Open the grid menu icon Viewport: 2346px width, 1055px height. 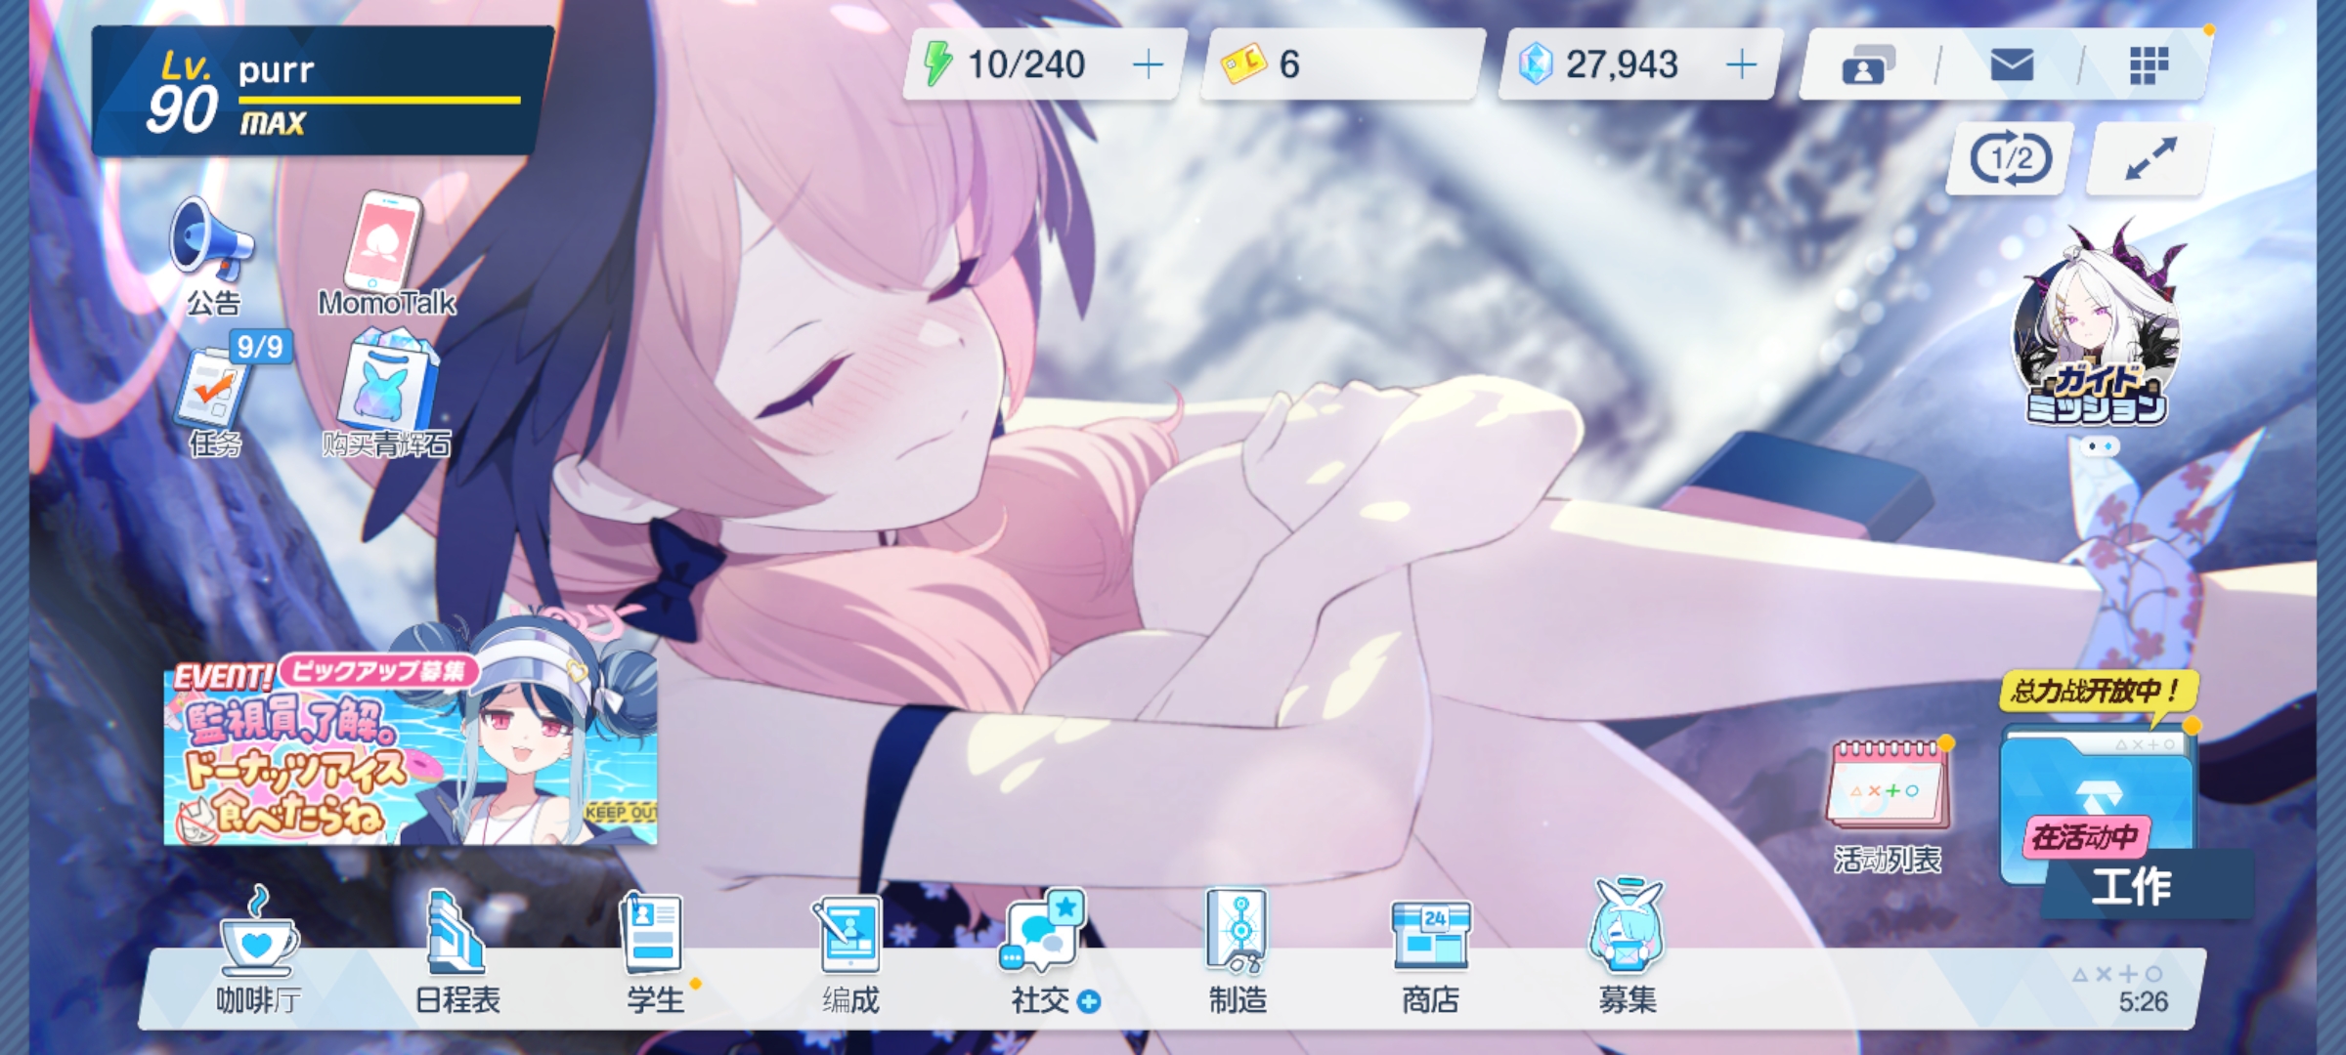(2149, 65)
